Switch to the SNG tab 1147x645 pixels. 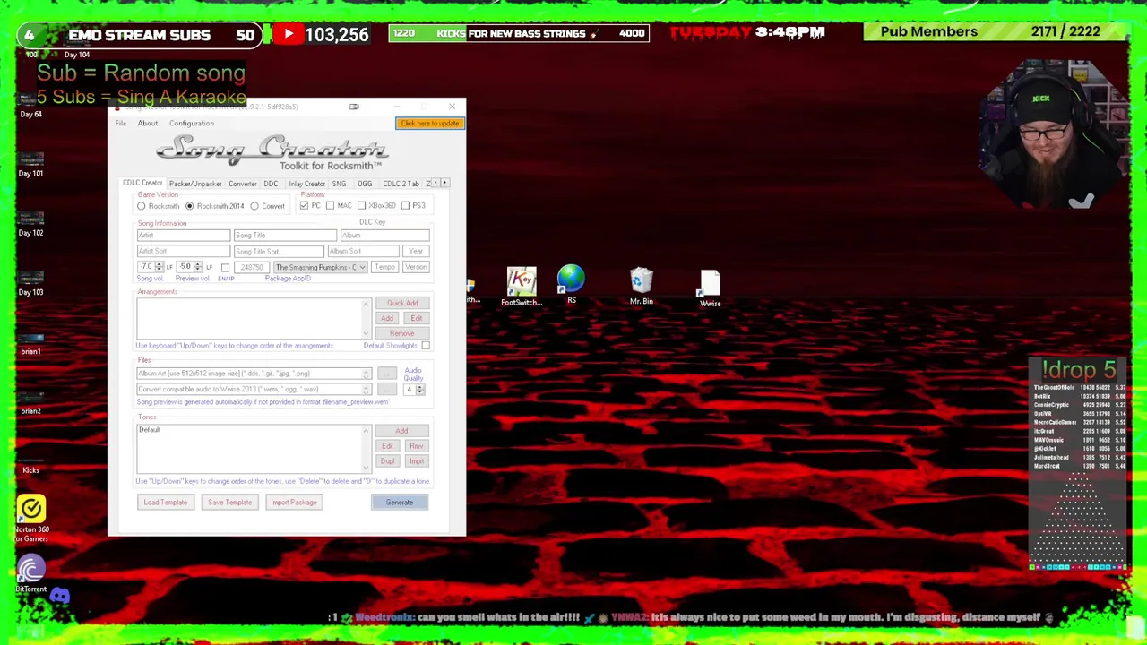pos(339,184)
